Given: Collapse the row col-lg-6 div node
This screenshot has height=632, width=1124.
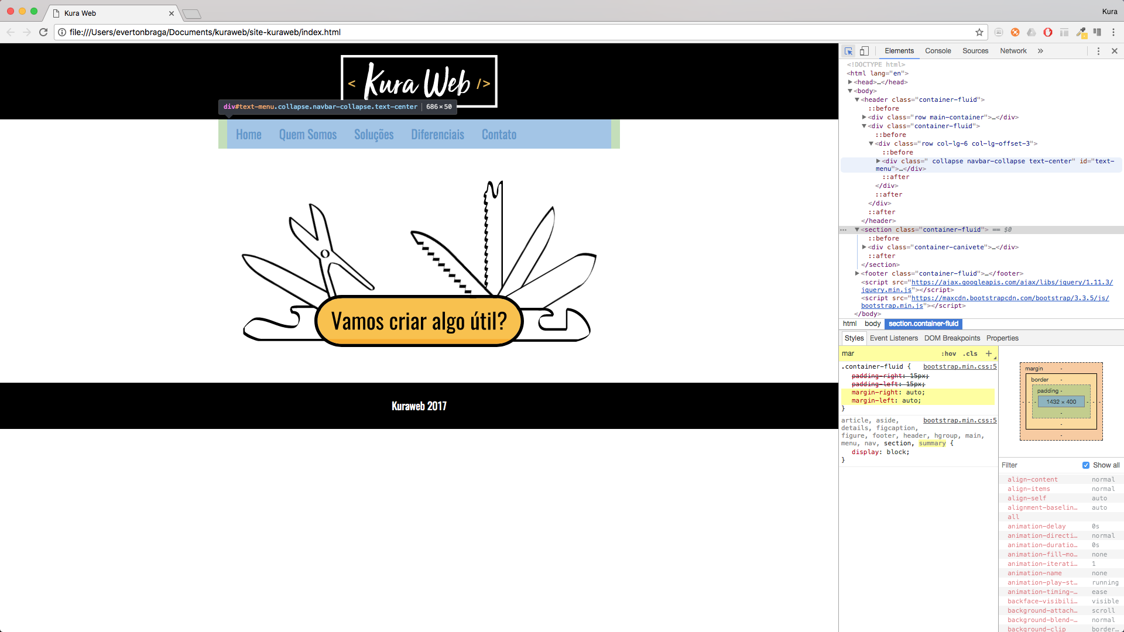Looking at the screenshot, I should [x=871, y=143].
